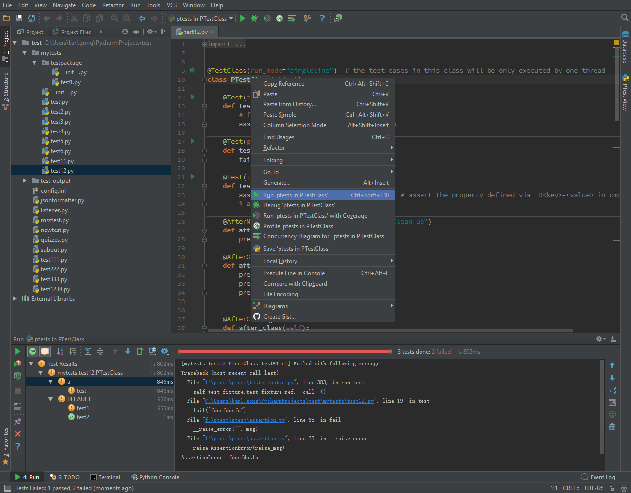Toggle tool window quick access icon bottom-left
The image size is (631, 493).
pos(7,488)
